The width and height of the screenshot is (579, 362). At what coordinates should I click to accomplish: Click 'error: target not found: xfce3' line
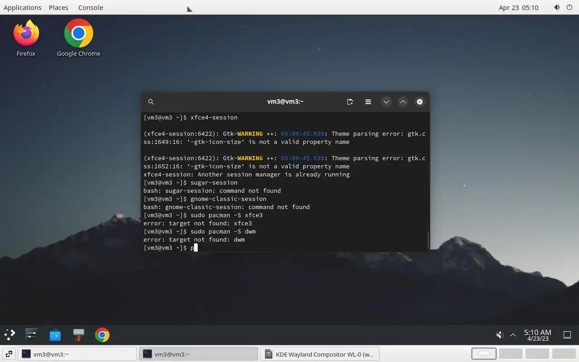198,223
